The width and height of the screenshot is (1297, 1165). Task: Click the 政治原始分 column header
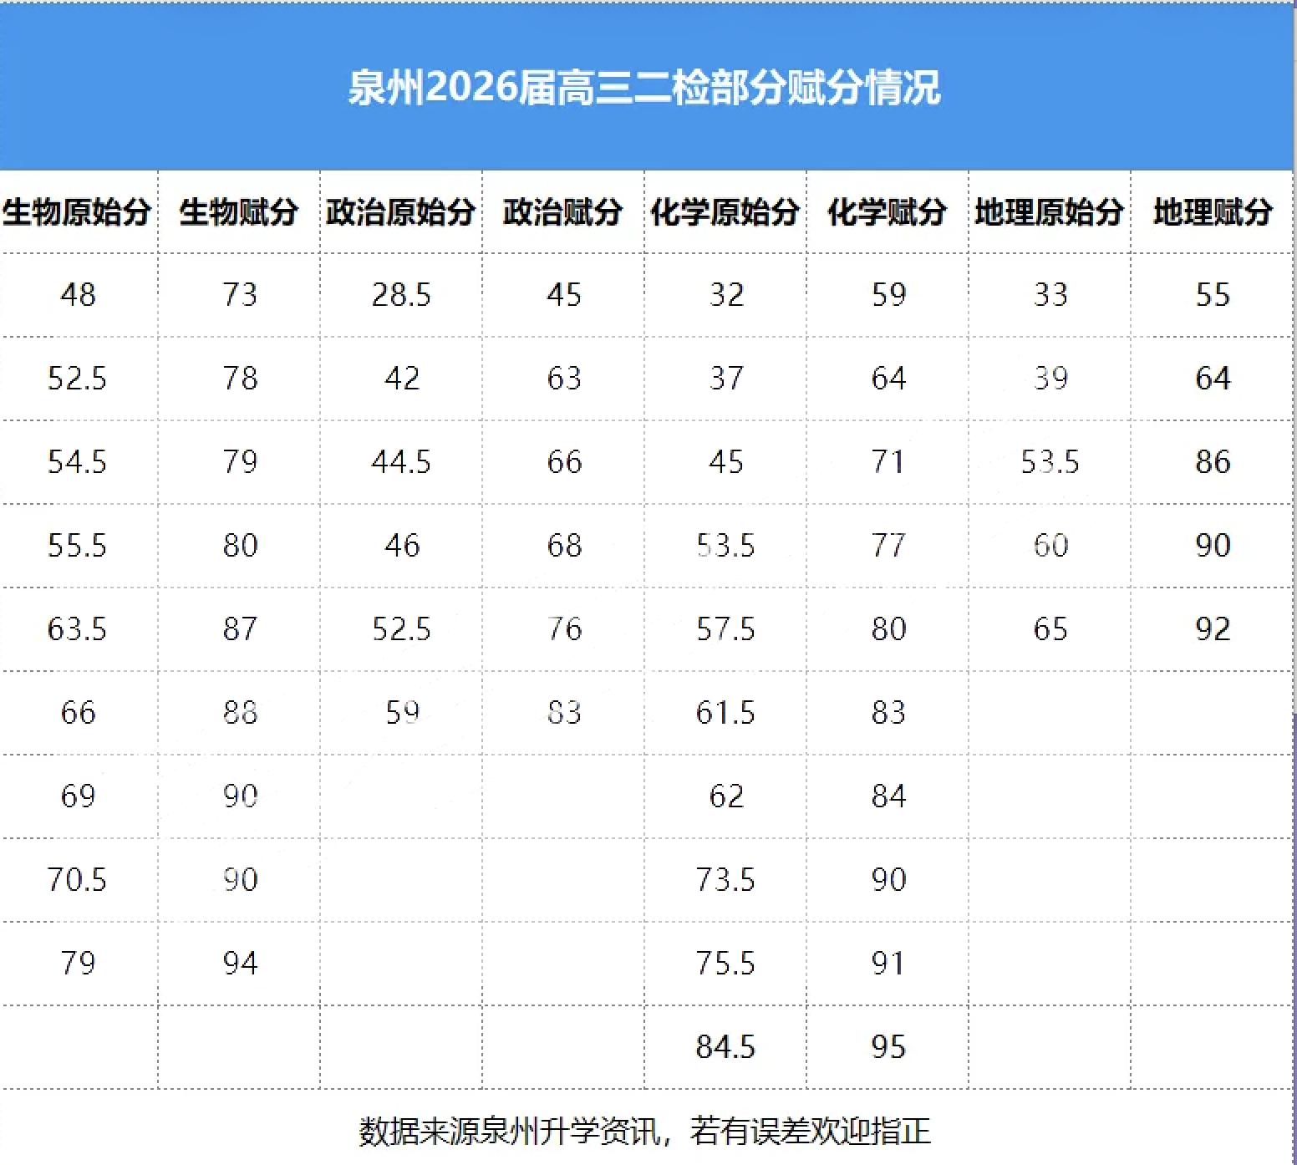(x=401, y=214)
